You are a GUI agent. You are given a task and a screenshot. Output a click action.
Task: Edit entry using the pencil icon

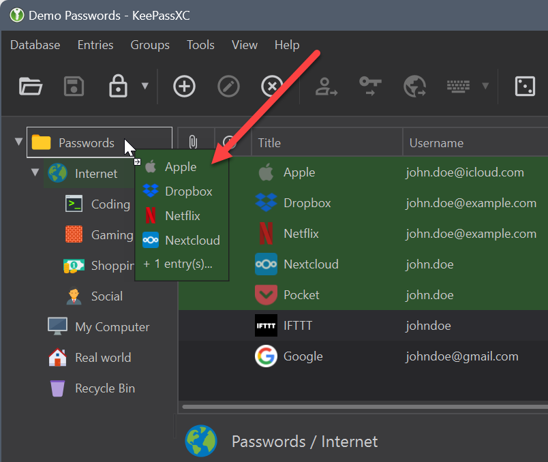[228, 87]
